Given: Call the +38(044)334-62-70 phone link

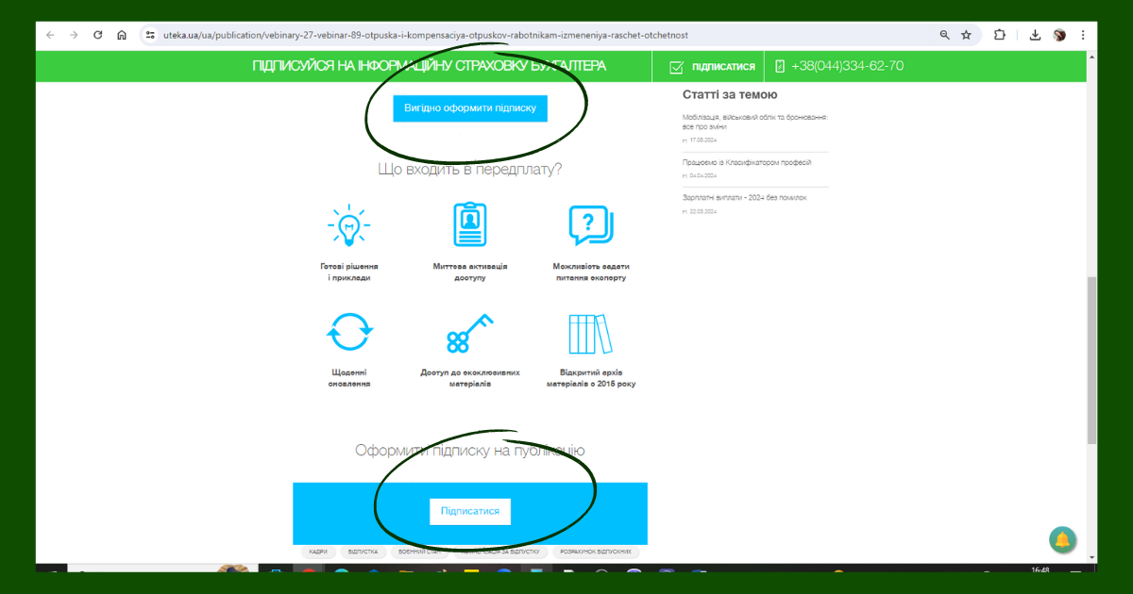Looking at the screenshot, I should point(846,67).
